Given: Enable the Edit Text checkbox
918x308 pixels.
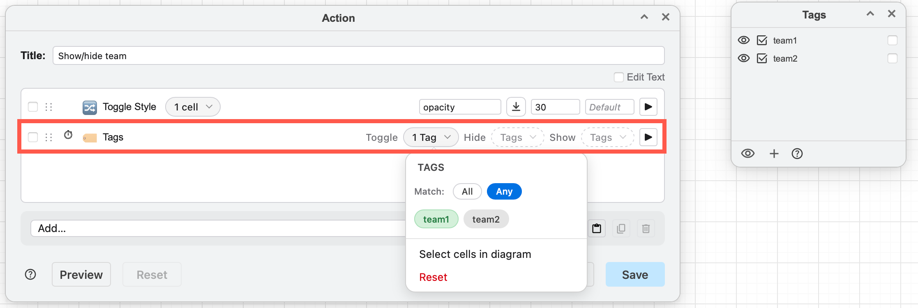Looking at the screenshot, I should 619,77.
